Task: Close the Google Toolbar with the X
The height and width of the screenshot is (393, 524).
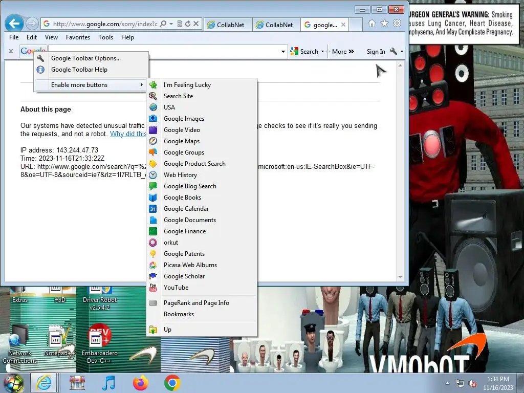Action: [11, 52]
